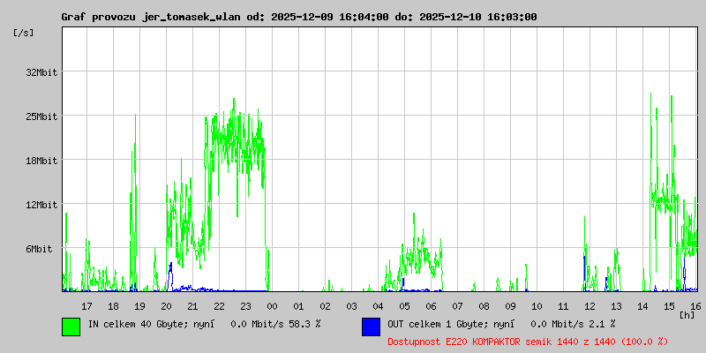Image resolution: width=706 pixels, height=353 pixels.
Task: Click hour label 20 on the x-axis
Action: (x=166, y=306)
